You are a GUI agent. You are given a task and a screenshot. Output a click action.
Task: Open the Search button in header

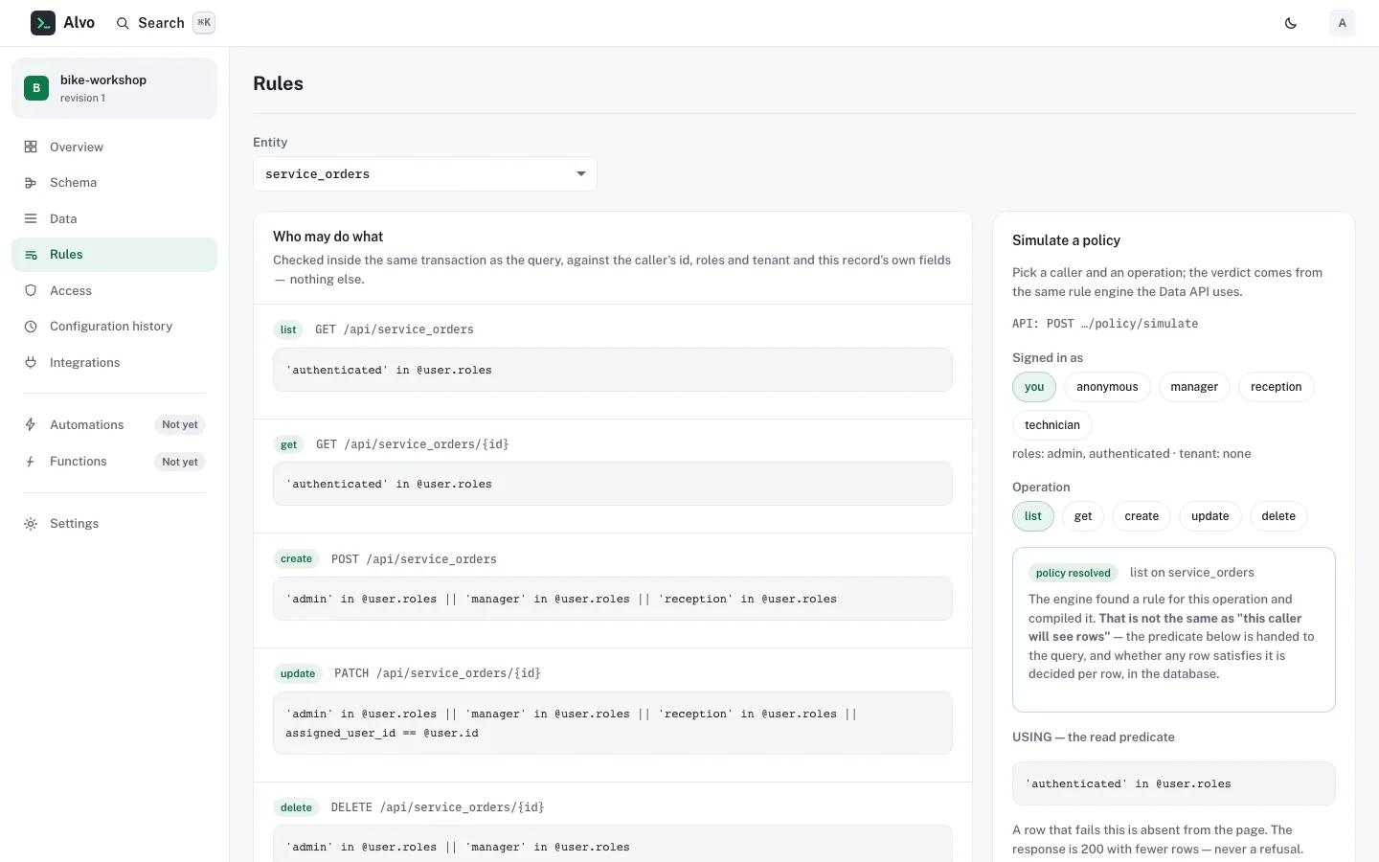[x=165, y=23]
